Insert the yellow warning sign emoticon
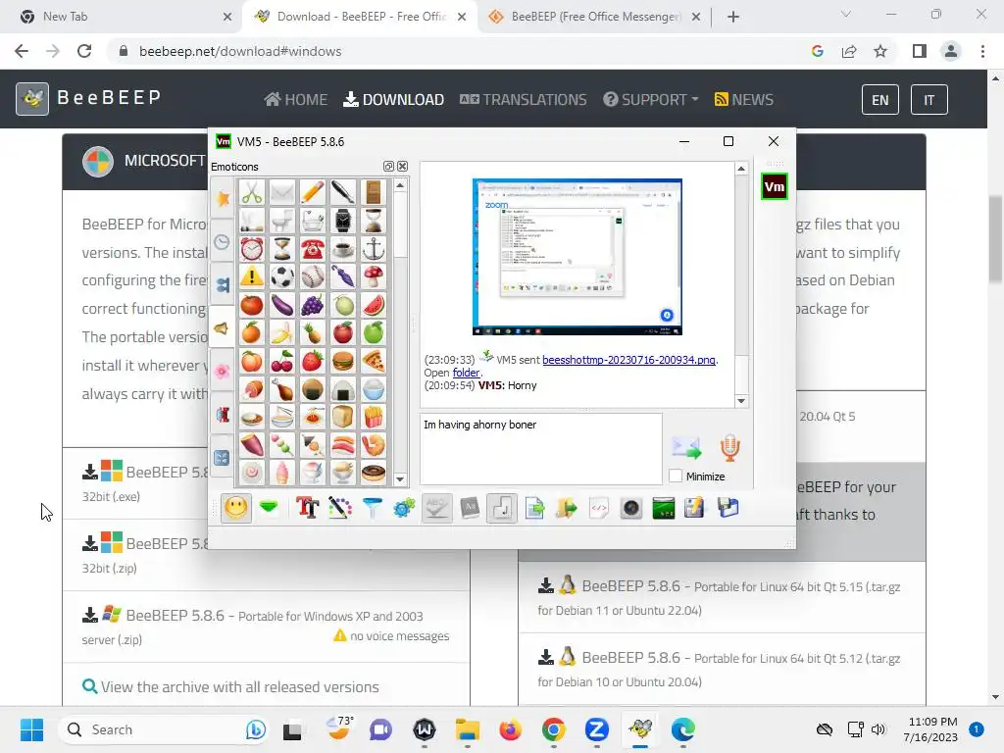The image size is (1004, 753). point(252,276)
